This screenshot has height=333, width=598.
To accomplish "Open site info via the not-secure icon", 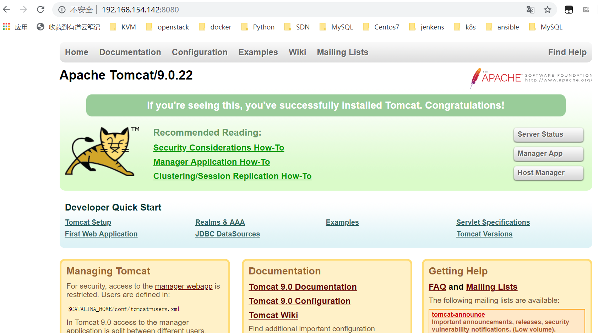I will (x=62, y=10).
